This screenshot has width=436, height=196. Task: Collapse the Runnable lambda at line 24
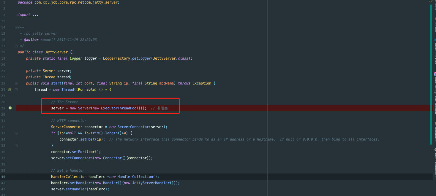click(x=16, y=90)
